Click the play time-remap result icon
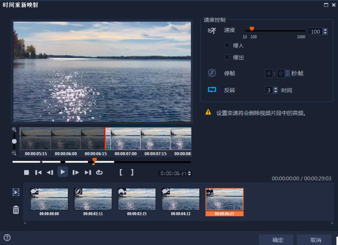The width and height of the screenshot is (338, 245). (x=16, y=192)
